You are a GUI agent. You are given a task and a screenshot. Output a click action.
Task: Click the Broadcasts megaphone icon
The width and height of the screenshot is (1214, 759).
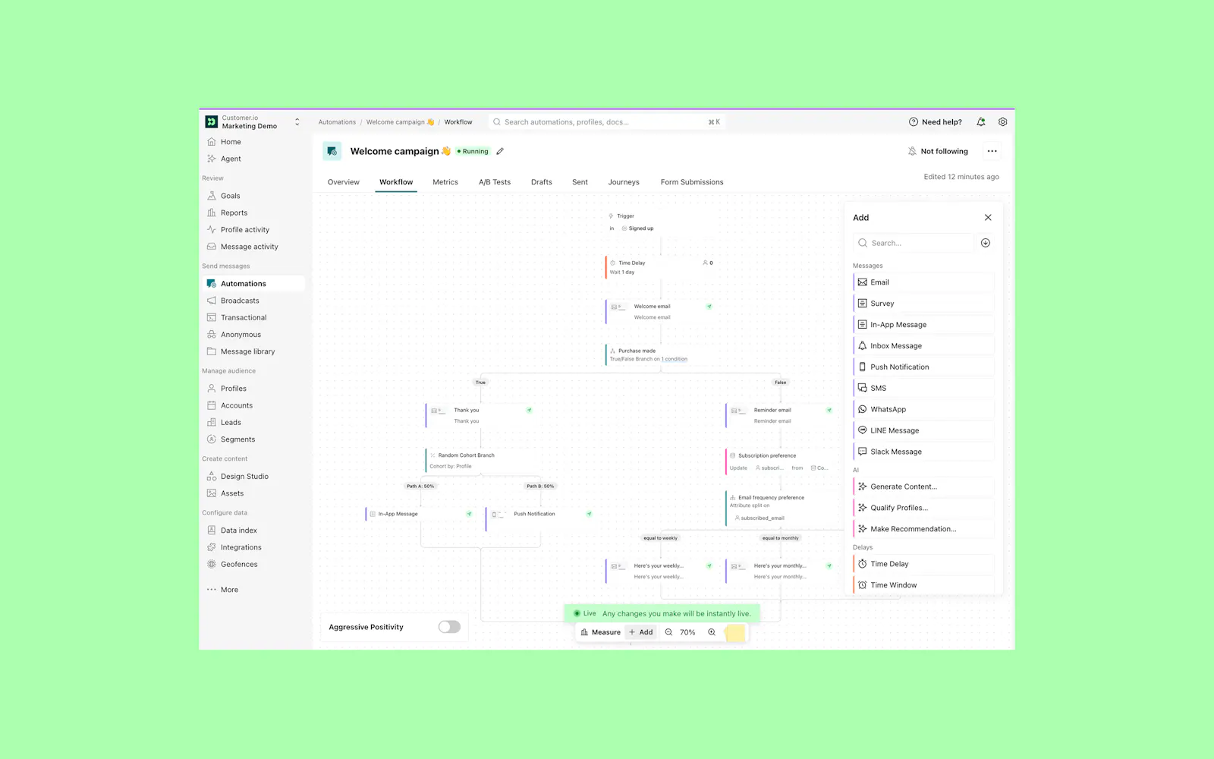click(x=212, y=301)
